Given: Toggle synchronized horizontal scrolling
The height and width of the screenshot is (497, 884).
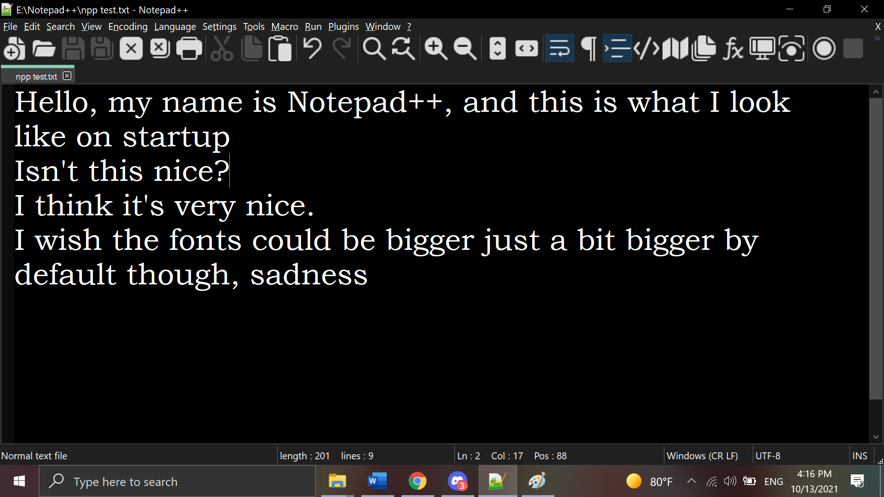Looking at the screenshot, I should (527, 48).
